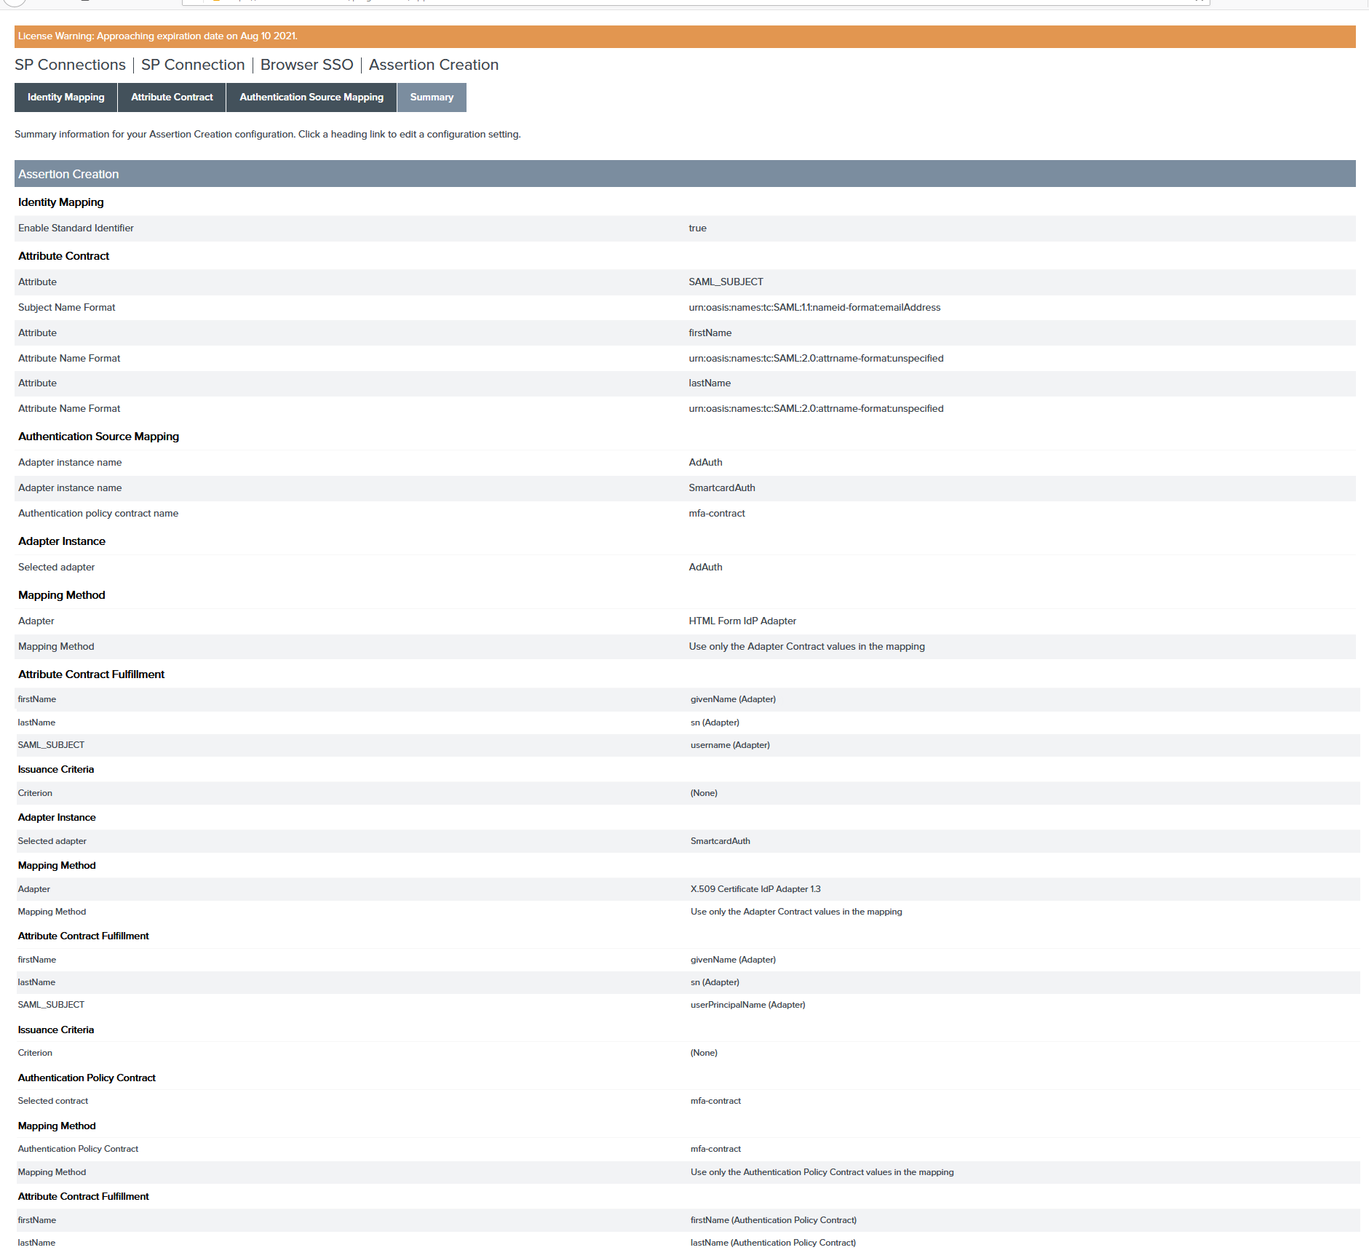Viewport: 1369px width, 1250px height.
Task: Click the Authentication policy contract name label
Action: [x=98, y=513]
